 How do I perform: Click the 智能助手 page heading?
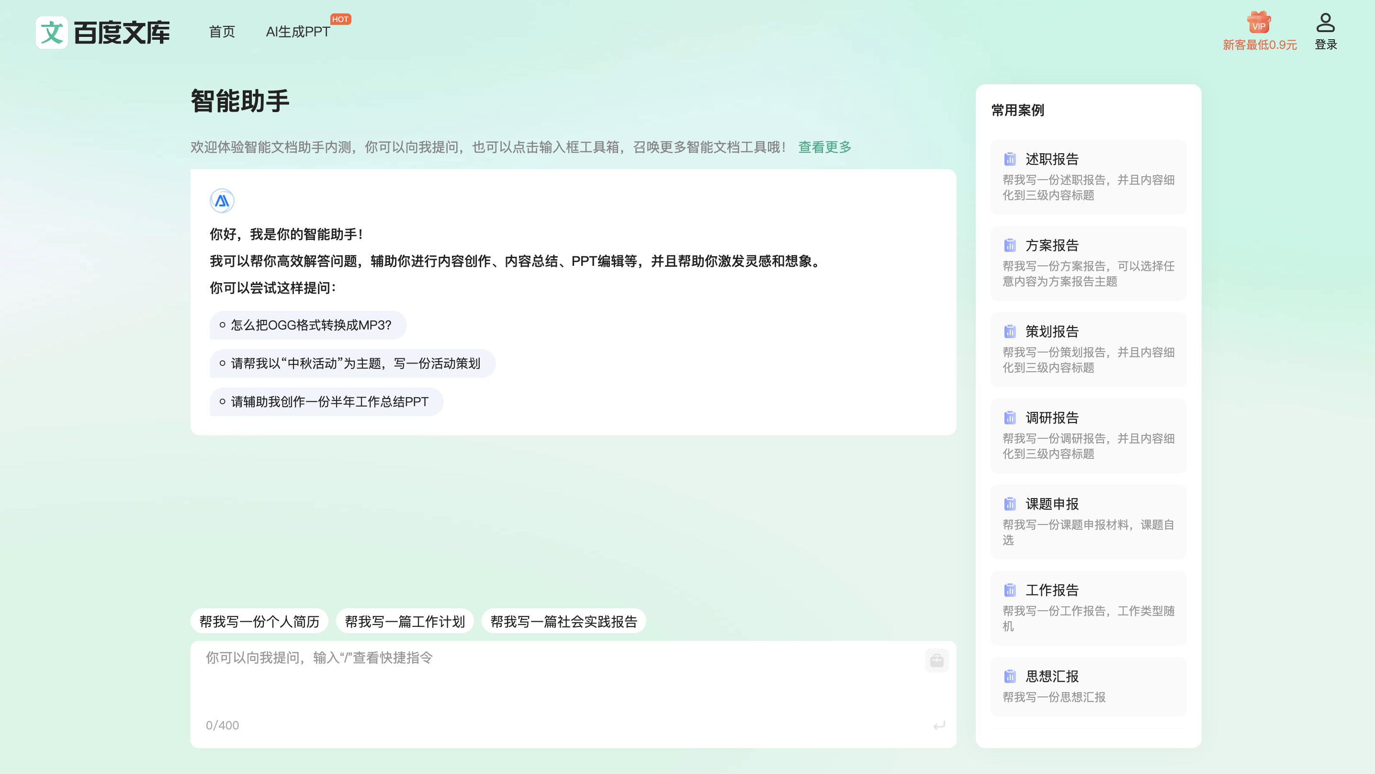tap(240, 101)
